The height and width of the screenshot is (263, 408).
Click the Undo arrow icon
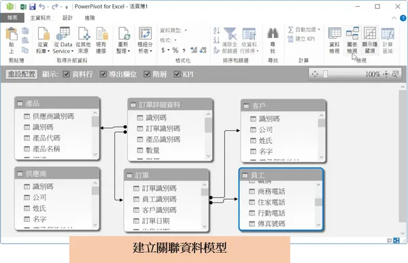(x=41, y=7)
